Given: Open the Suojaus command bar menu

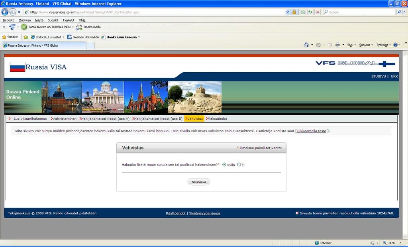Looking at the screenshot, I should coord(366,45).
